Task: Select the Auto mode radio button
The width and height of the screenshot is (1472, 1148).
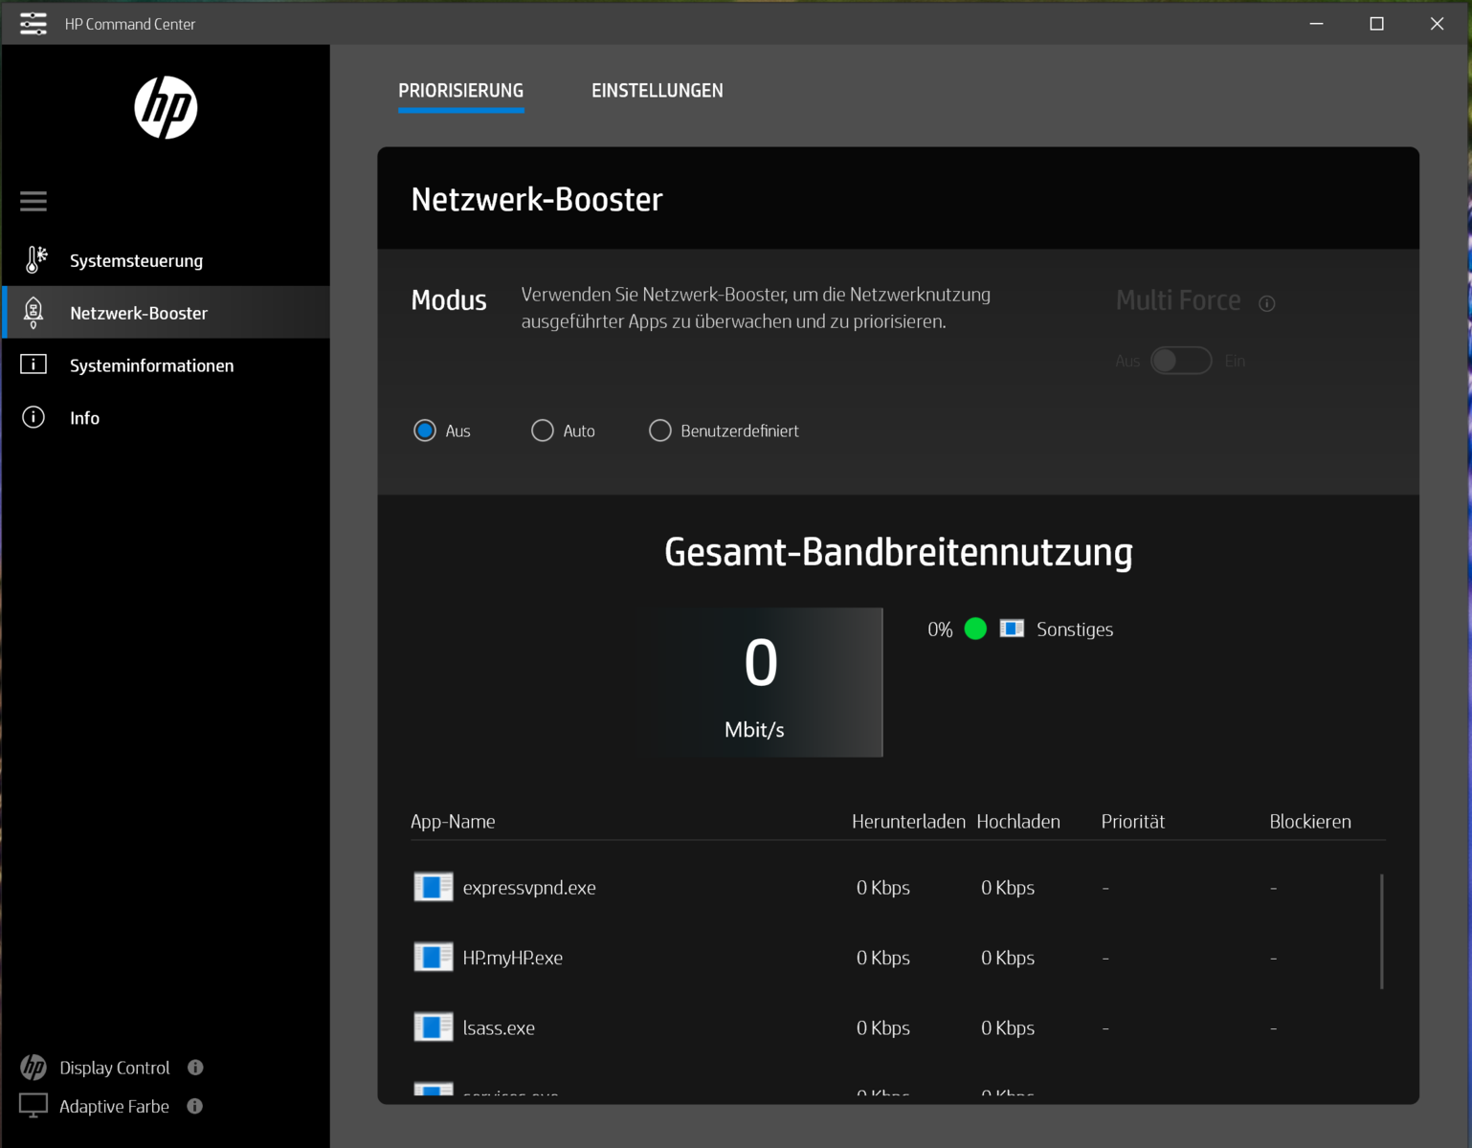Action: pyautogui.click(x=543, y=430)
